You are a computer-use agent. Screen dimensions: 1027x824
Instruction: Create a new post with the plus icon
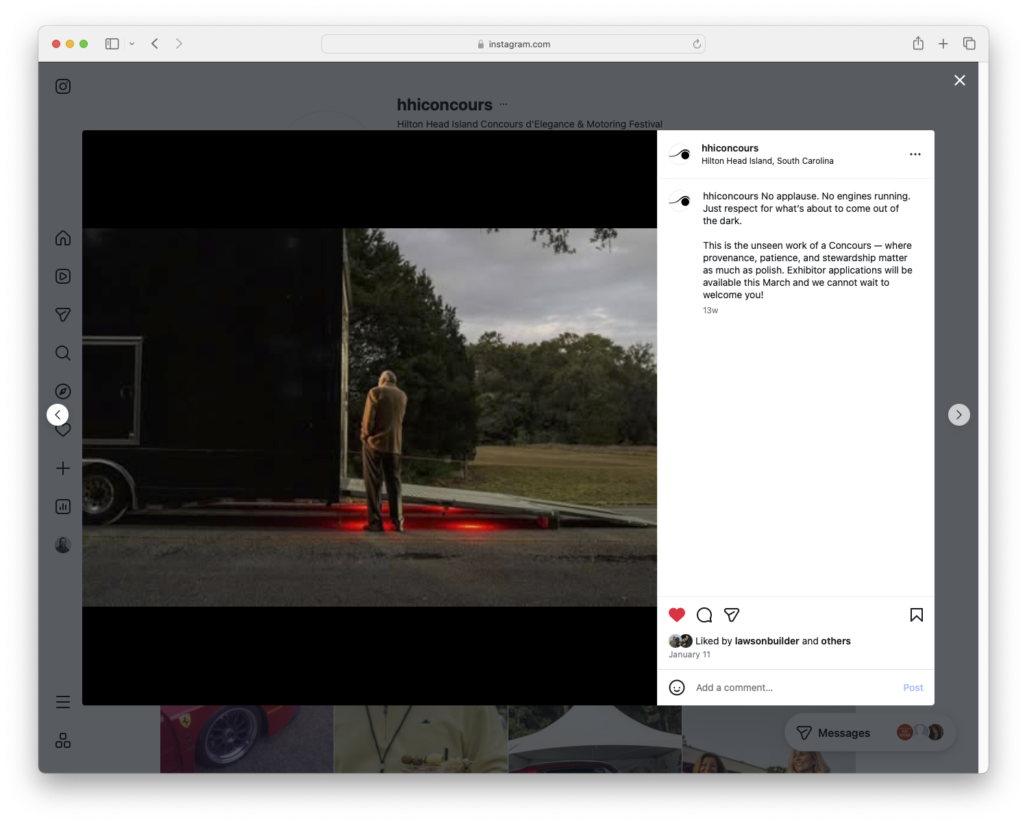62,468
